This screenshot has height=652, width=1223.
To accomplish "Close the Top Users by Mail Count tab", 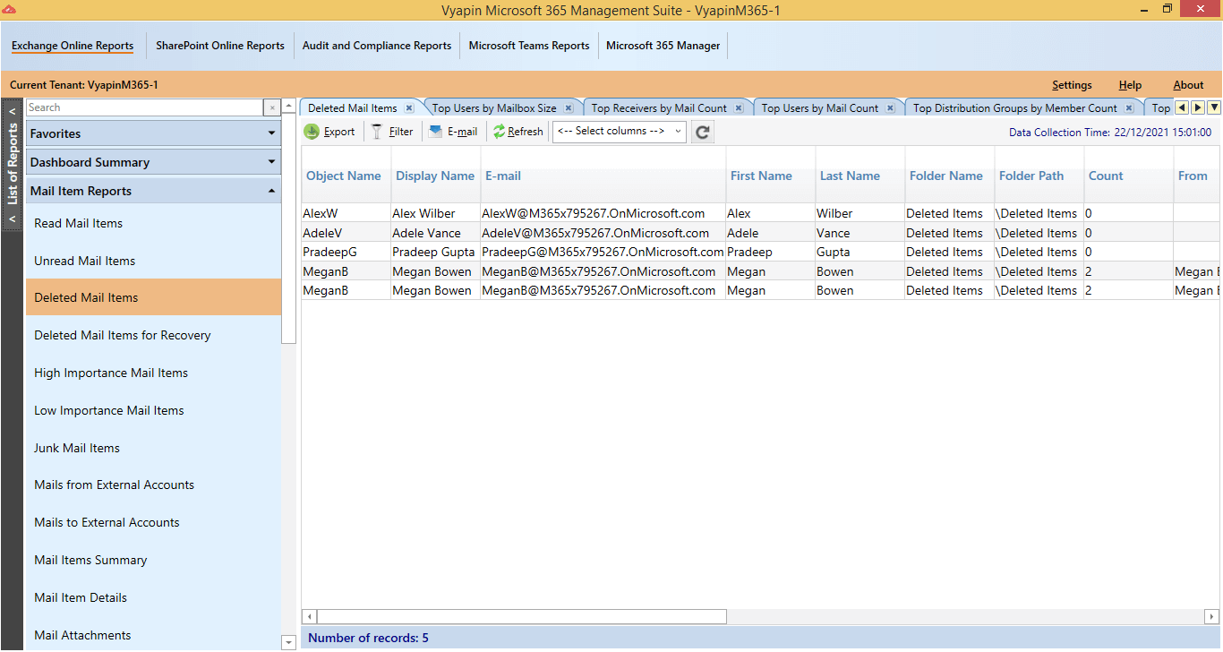I will tap(890, 107).
